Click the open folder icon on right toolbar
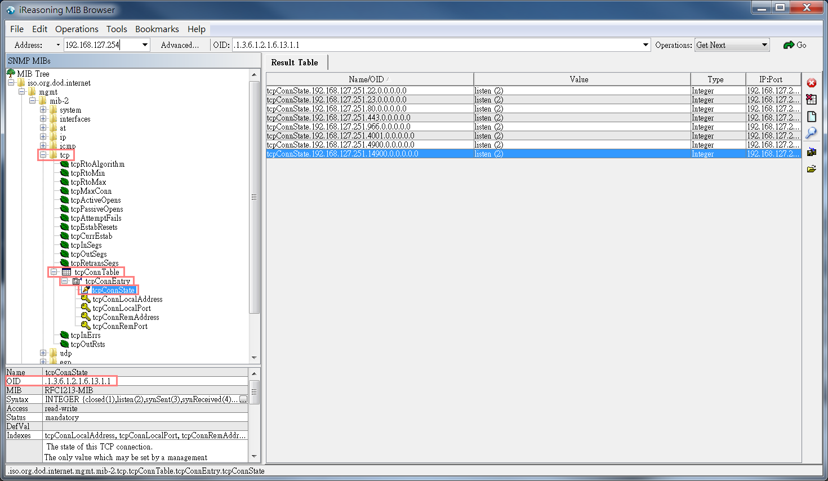 [x=811, y=168]
